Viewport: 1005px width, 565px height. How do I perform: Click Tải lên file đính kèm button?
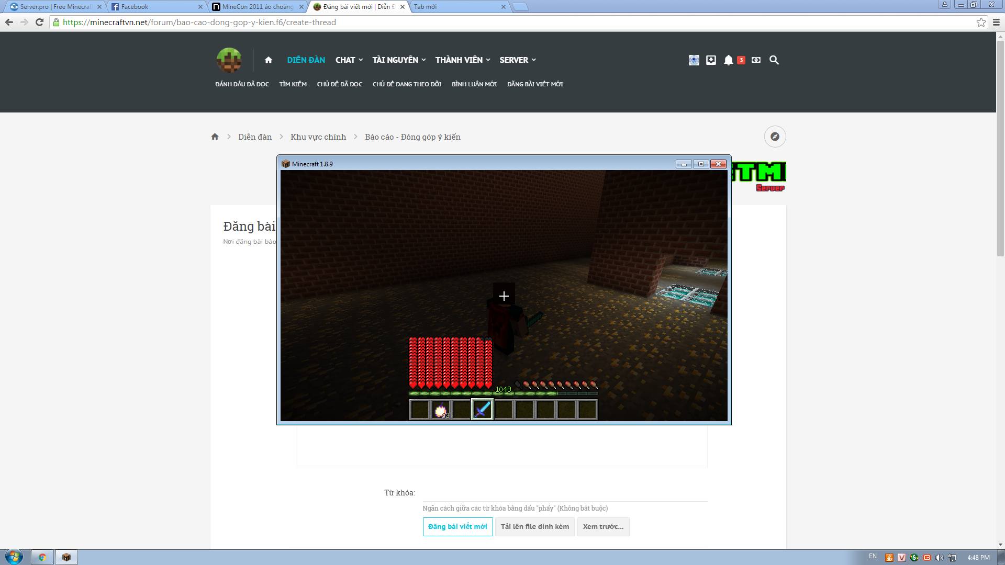(x=534, y=527)
